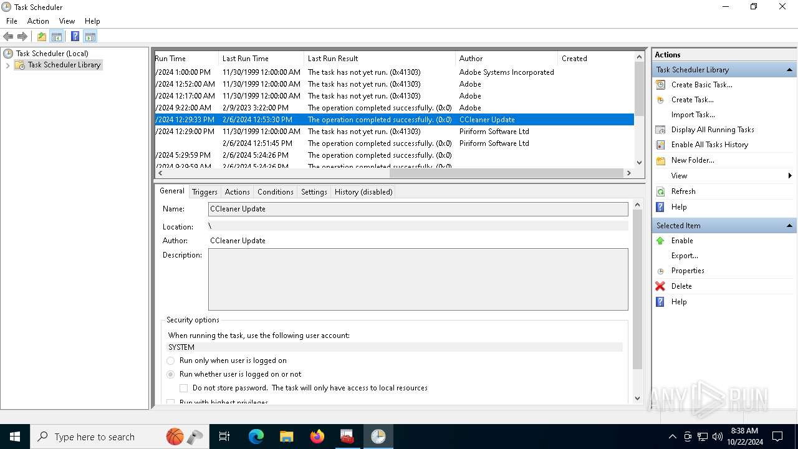Viewport: 798px width, 449px height.
Task: Click the red Delete X icon
Action: (660, 286)
